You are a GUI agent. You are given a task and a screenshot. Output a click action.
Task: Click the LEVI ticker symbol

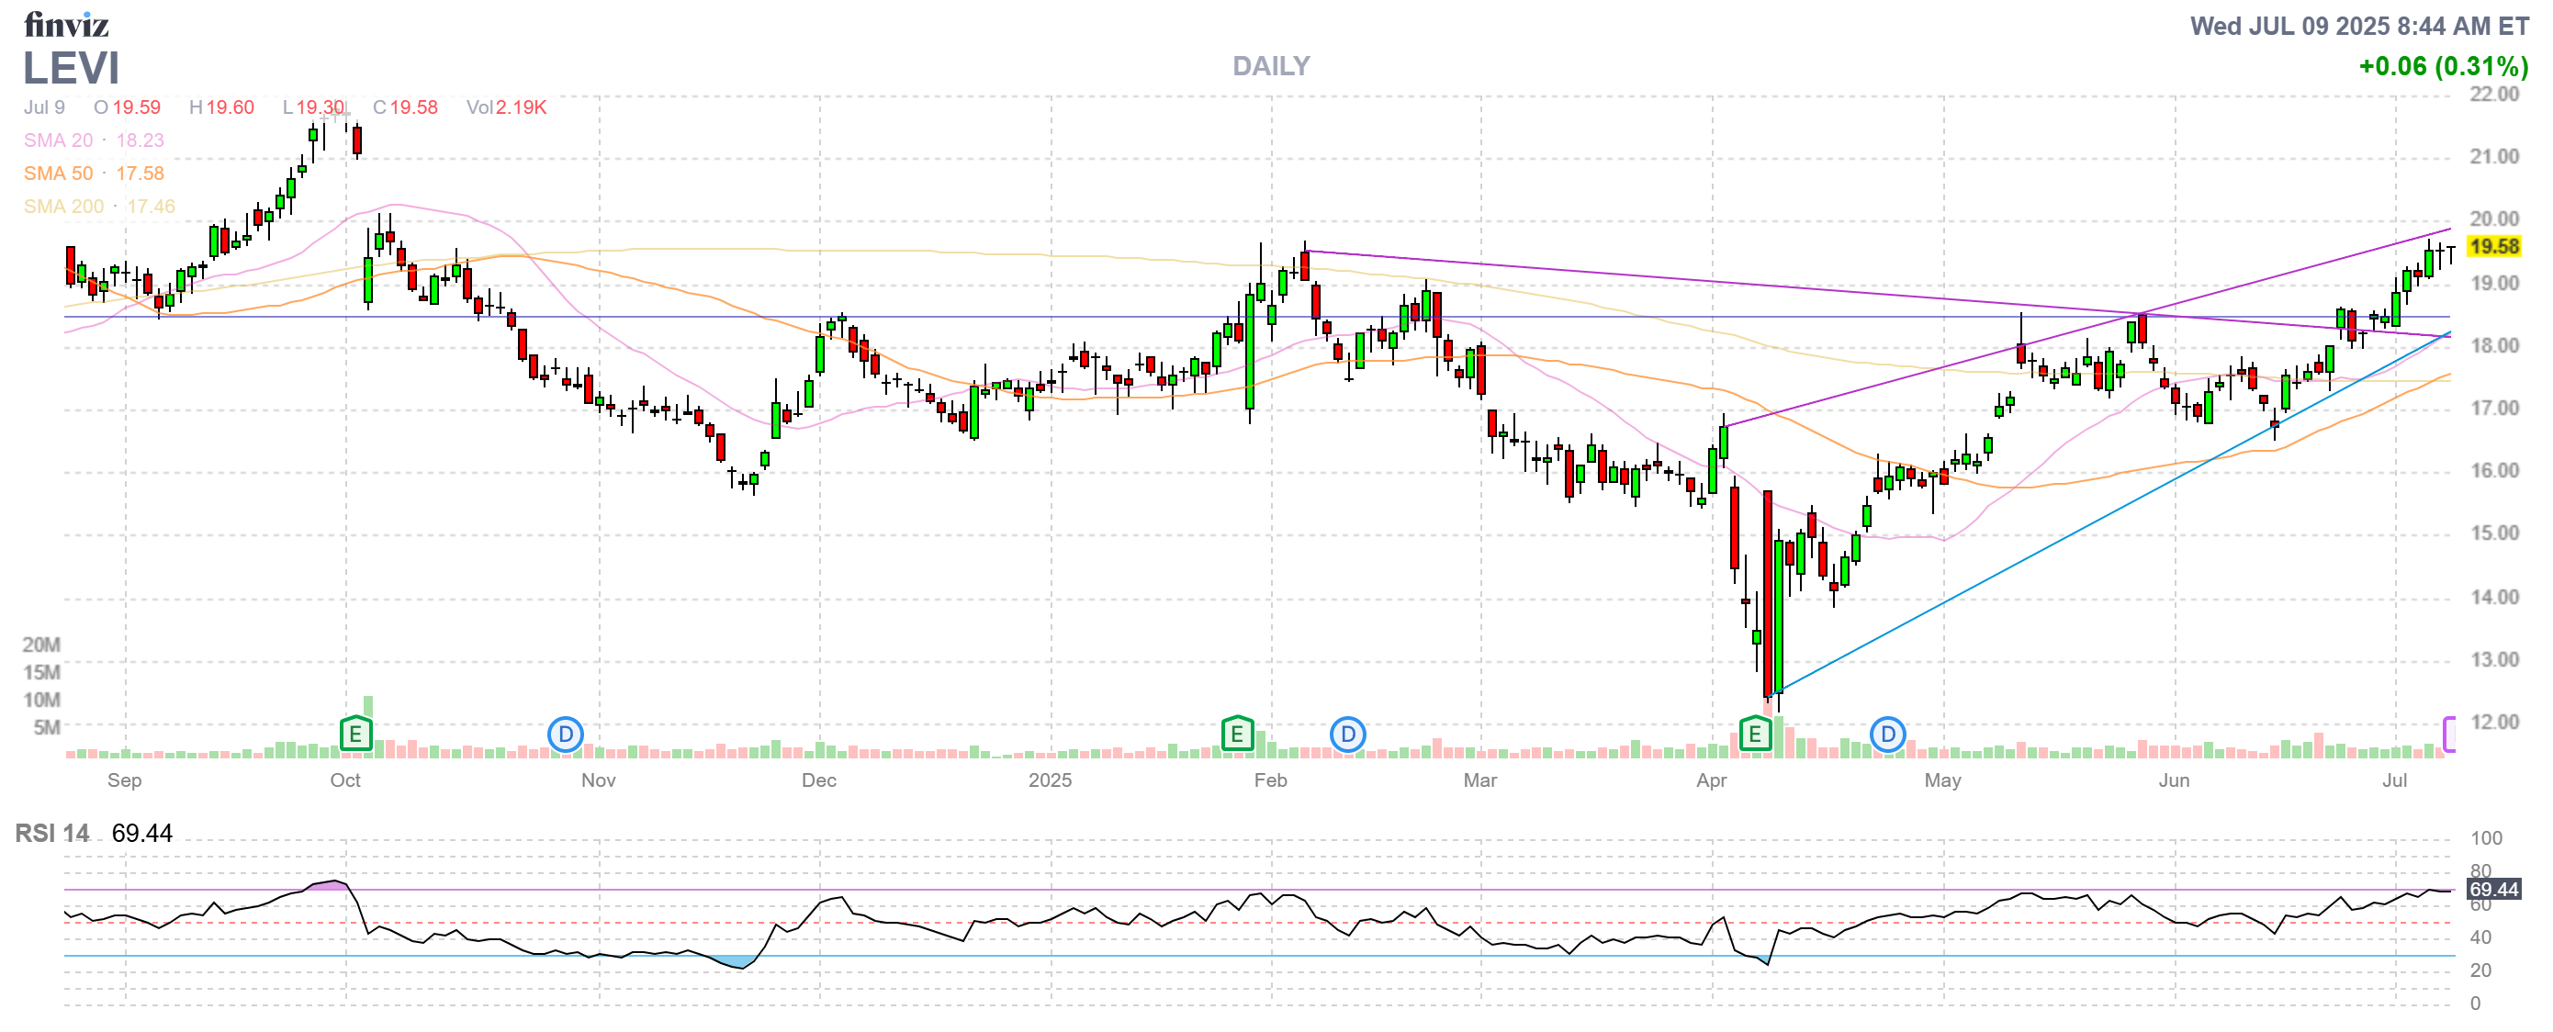pos(71,68)
